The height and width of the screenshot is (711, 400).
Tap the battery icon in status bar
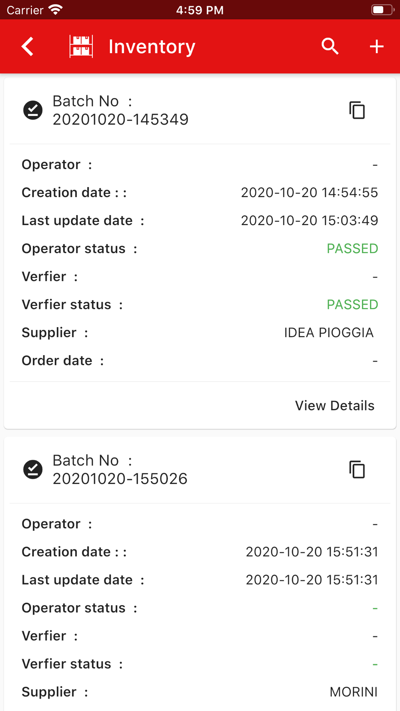click(383, 10)
